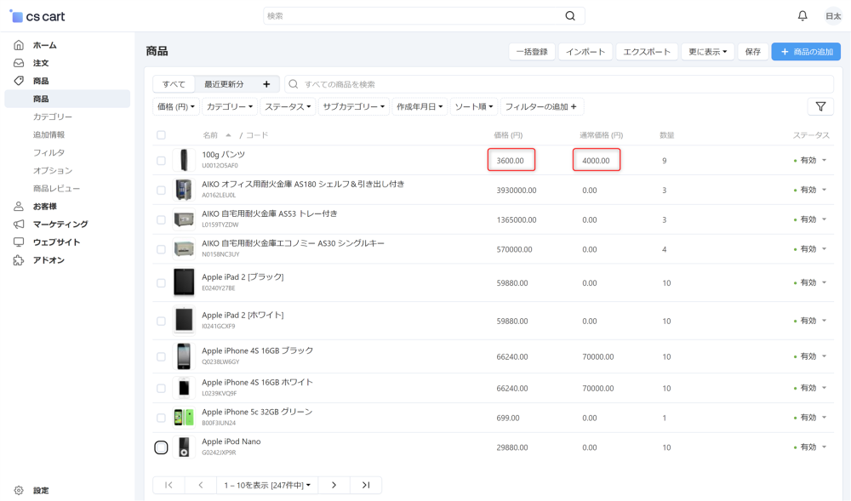Open the ソート順 dropdown

point(474,107)
